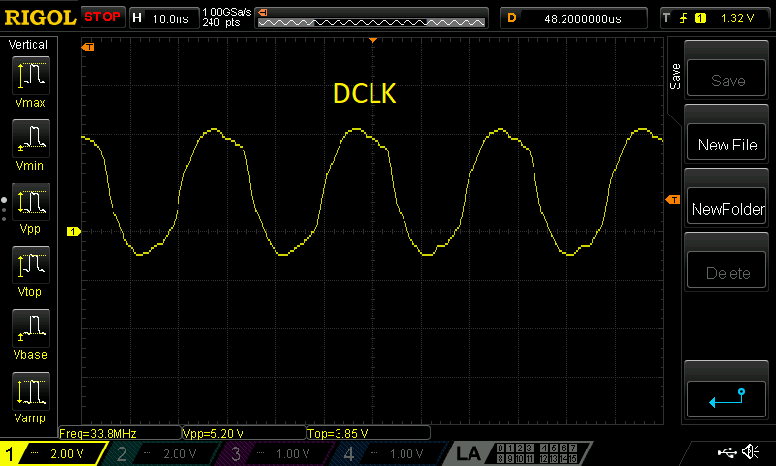776x466 pixels.
Task: Click the 1.00GSa/s sample rate readout
Action: 227,12
